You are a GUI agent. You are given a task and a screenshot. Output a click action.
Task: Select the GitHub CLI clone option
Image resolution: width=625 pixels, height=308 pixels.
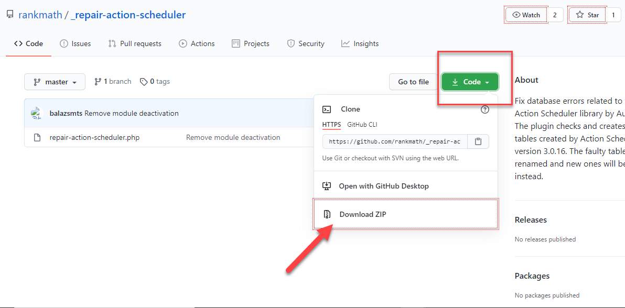(362, 125)
